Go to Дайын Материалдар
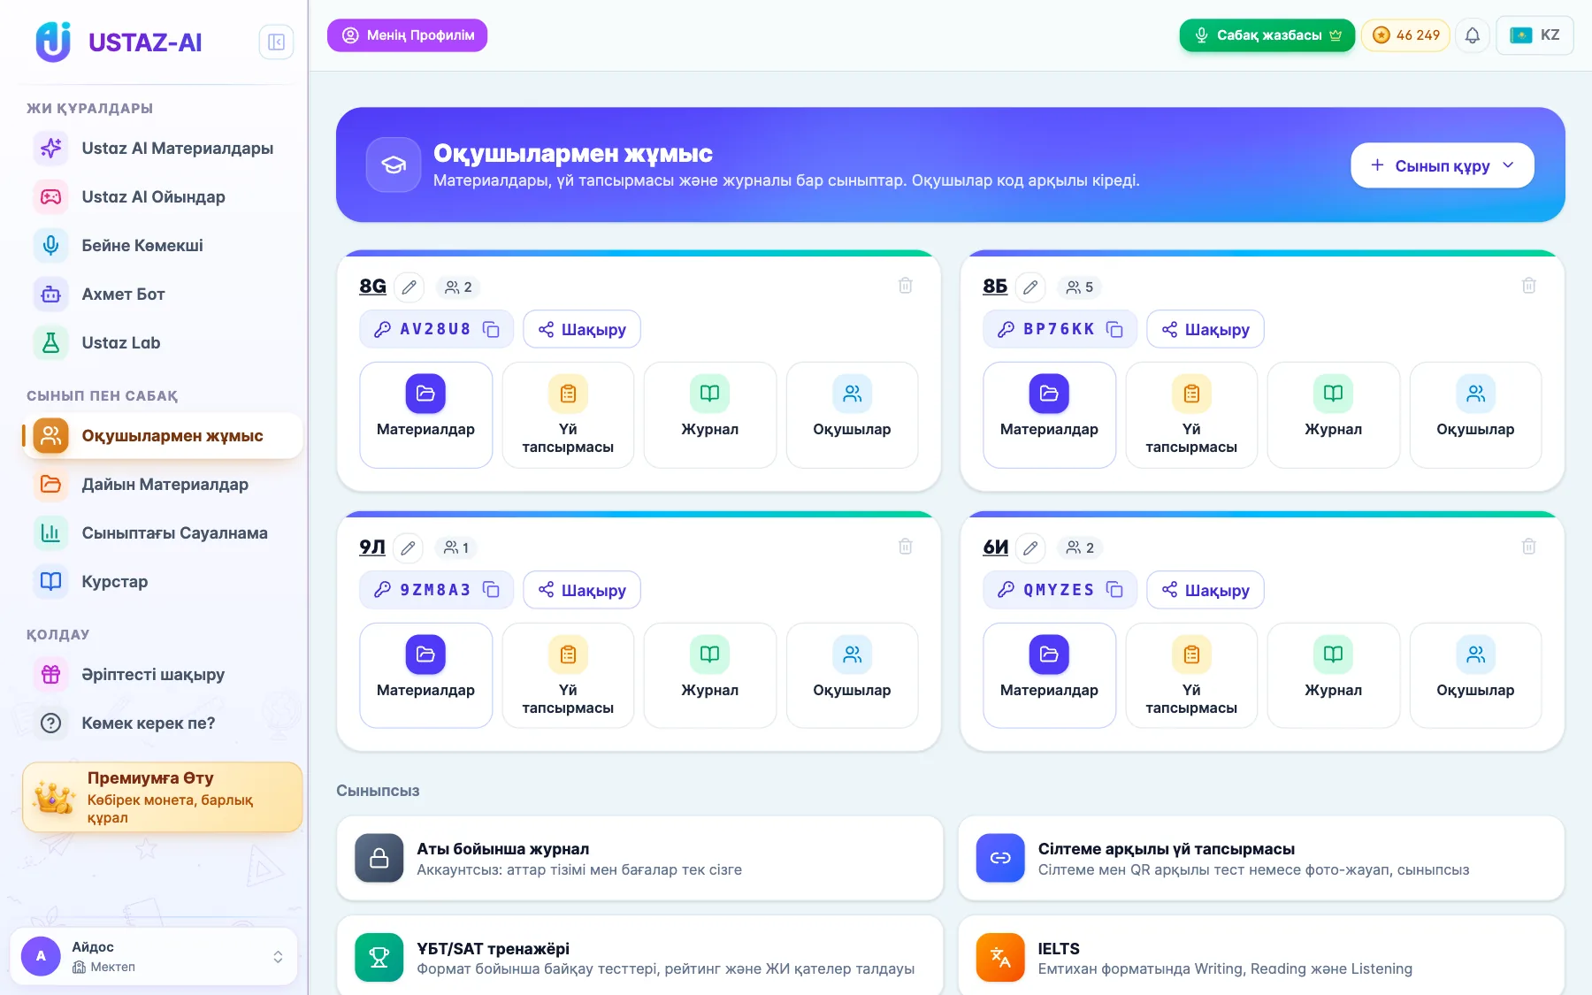1592x995 pixels. pyautogui.click(x=165, y=485)
